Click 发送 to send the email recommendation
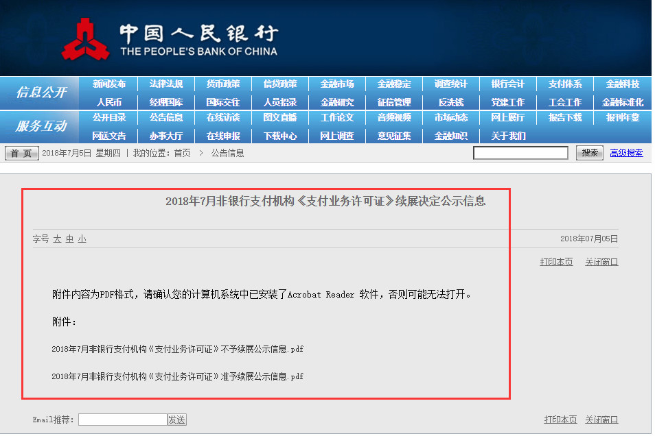The height and width of the screenshot is (436, 655). pos(176,419)
